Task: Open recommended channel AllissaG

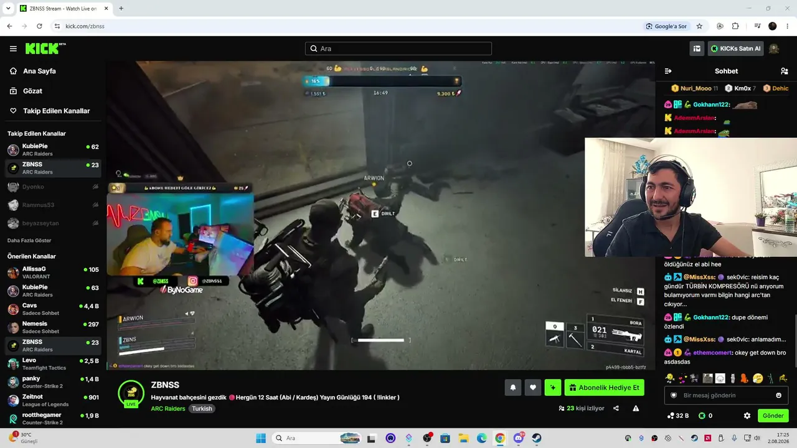Action: (x=53, y=273)
